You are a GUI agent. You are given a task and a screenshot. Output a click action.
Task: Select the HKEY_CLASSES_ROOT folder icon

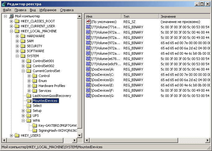click(17, 21)
